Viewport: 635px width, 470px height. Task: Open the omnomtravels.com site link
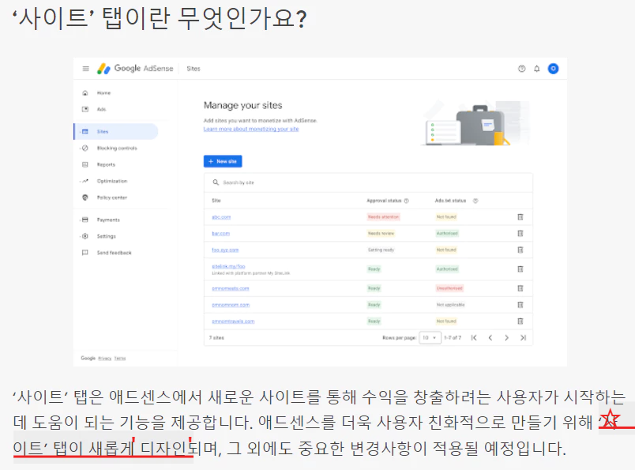coord(233,321)
